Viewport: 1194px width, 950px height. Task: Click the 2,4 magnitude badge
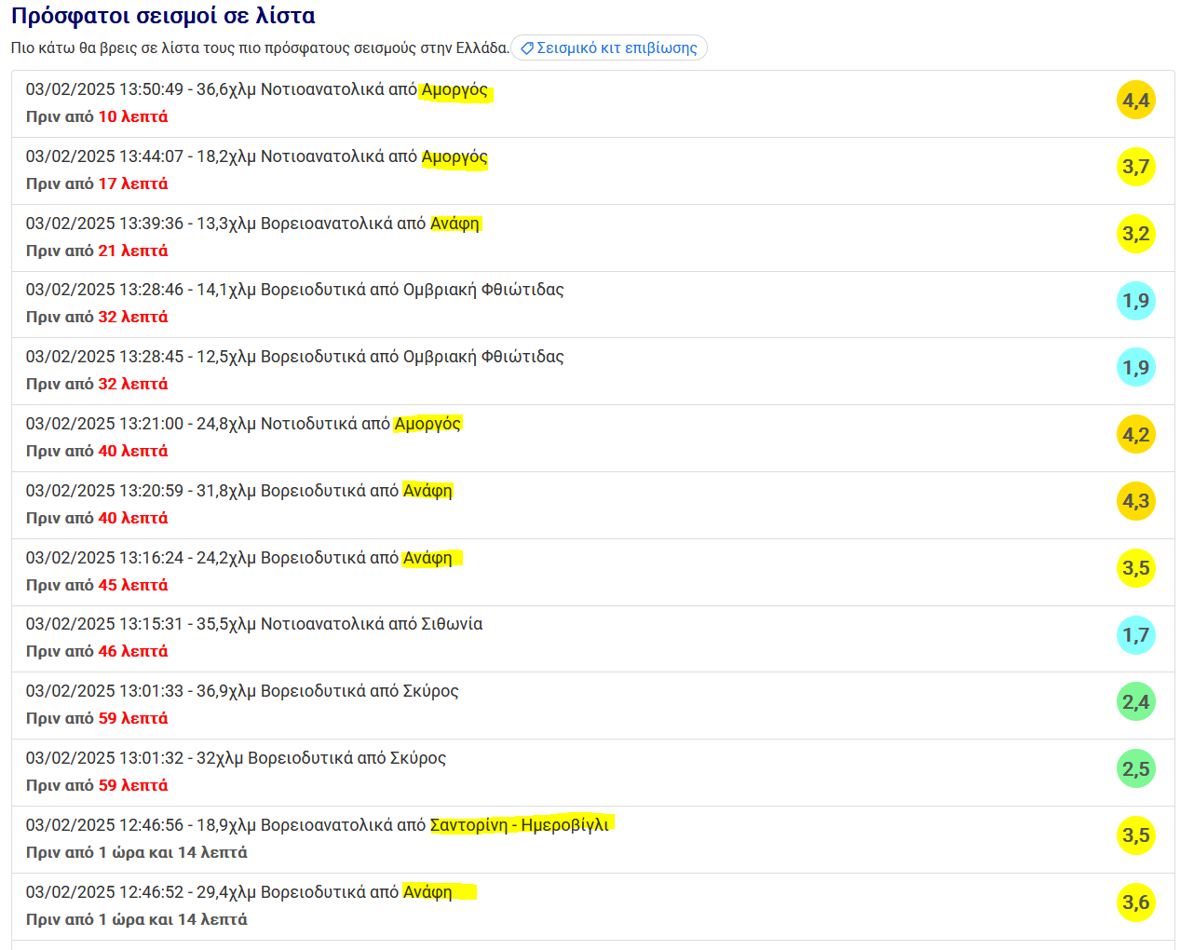[x=1136, y=702]
